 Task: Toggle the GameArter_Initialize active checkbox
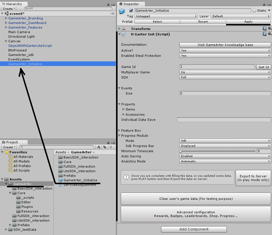pos(131,11)
